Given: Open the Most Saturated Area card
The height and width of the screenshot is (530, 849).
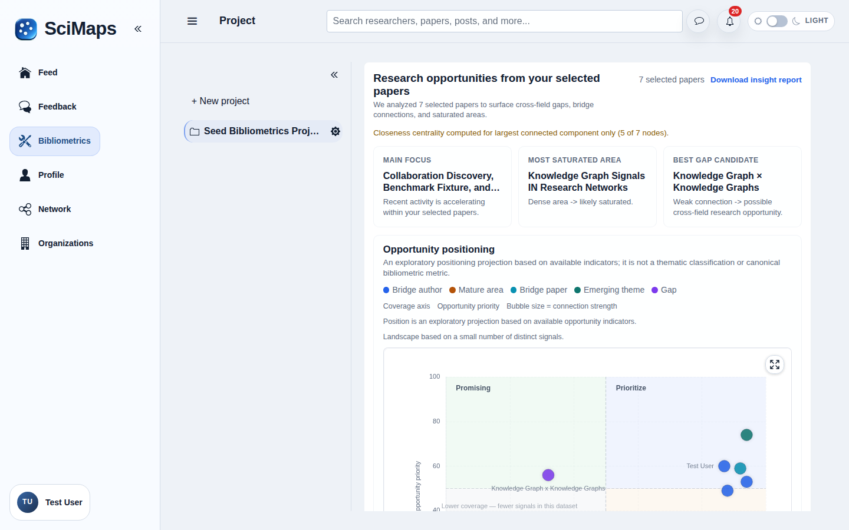Looking at the screenshot, I should point(587,187).
